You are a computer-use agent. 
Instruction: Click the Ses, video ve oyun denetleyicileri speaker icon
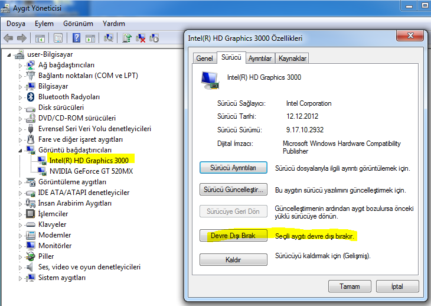pyautogui.click(x=30, y=267)
